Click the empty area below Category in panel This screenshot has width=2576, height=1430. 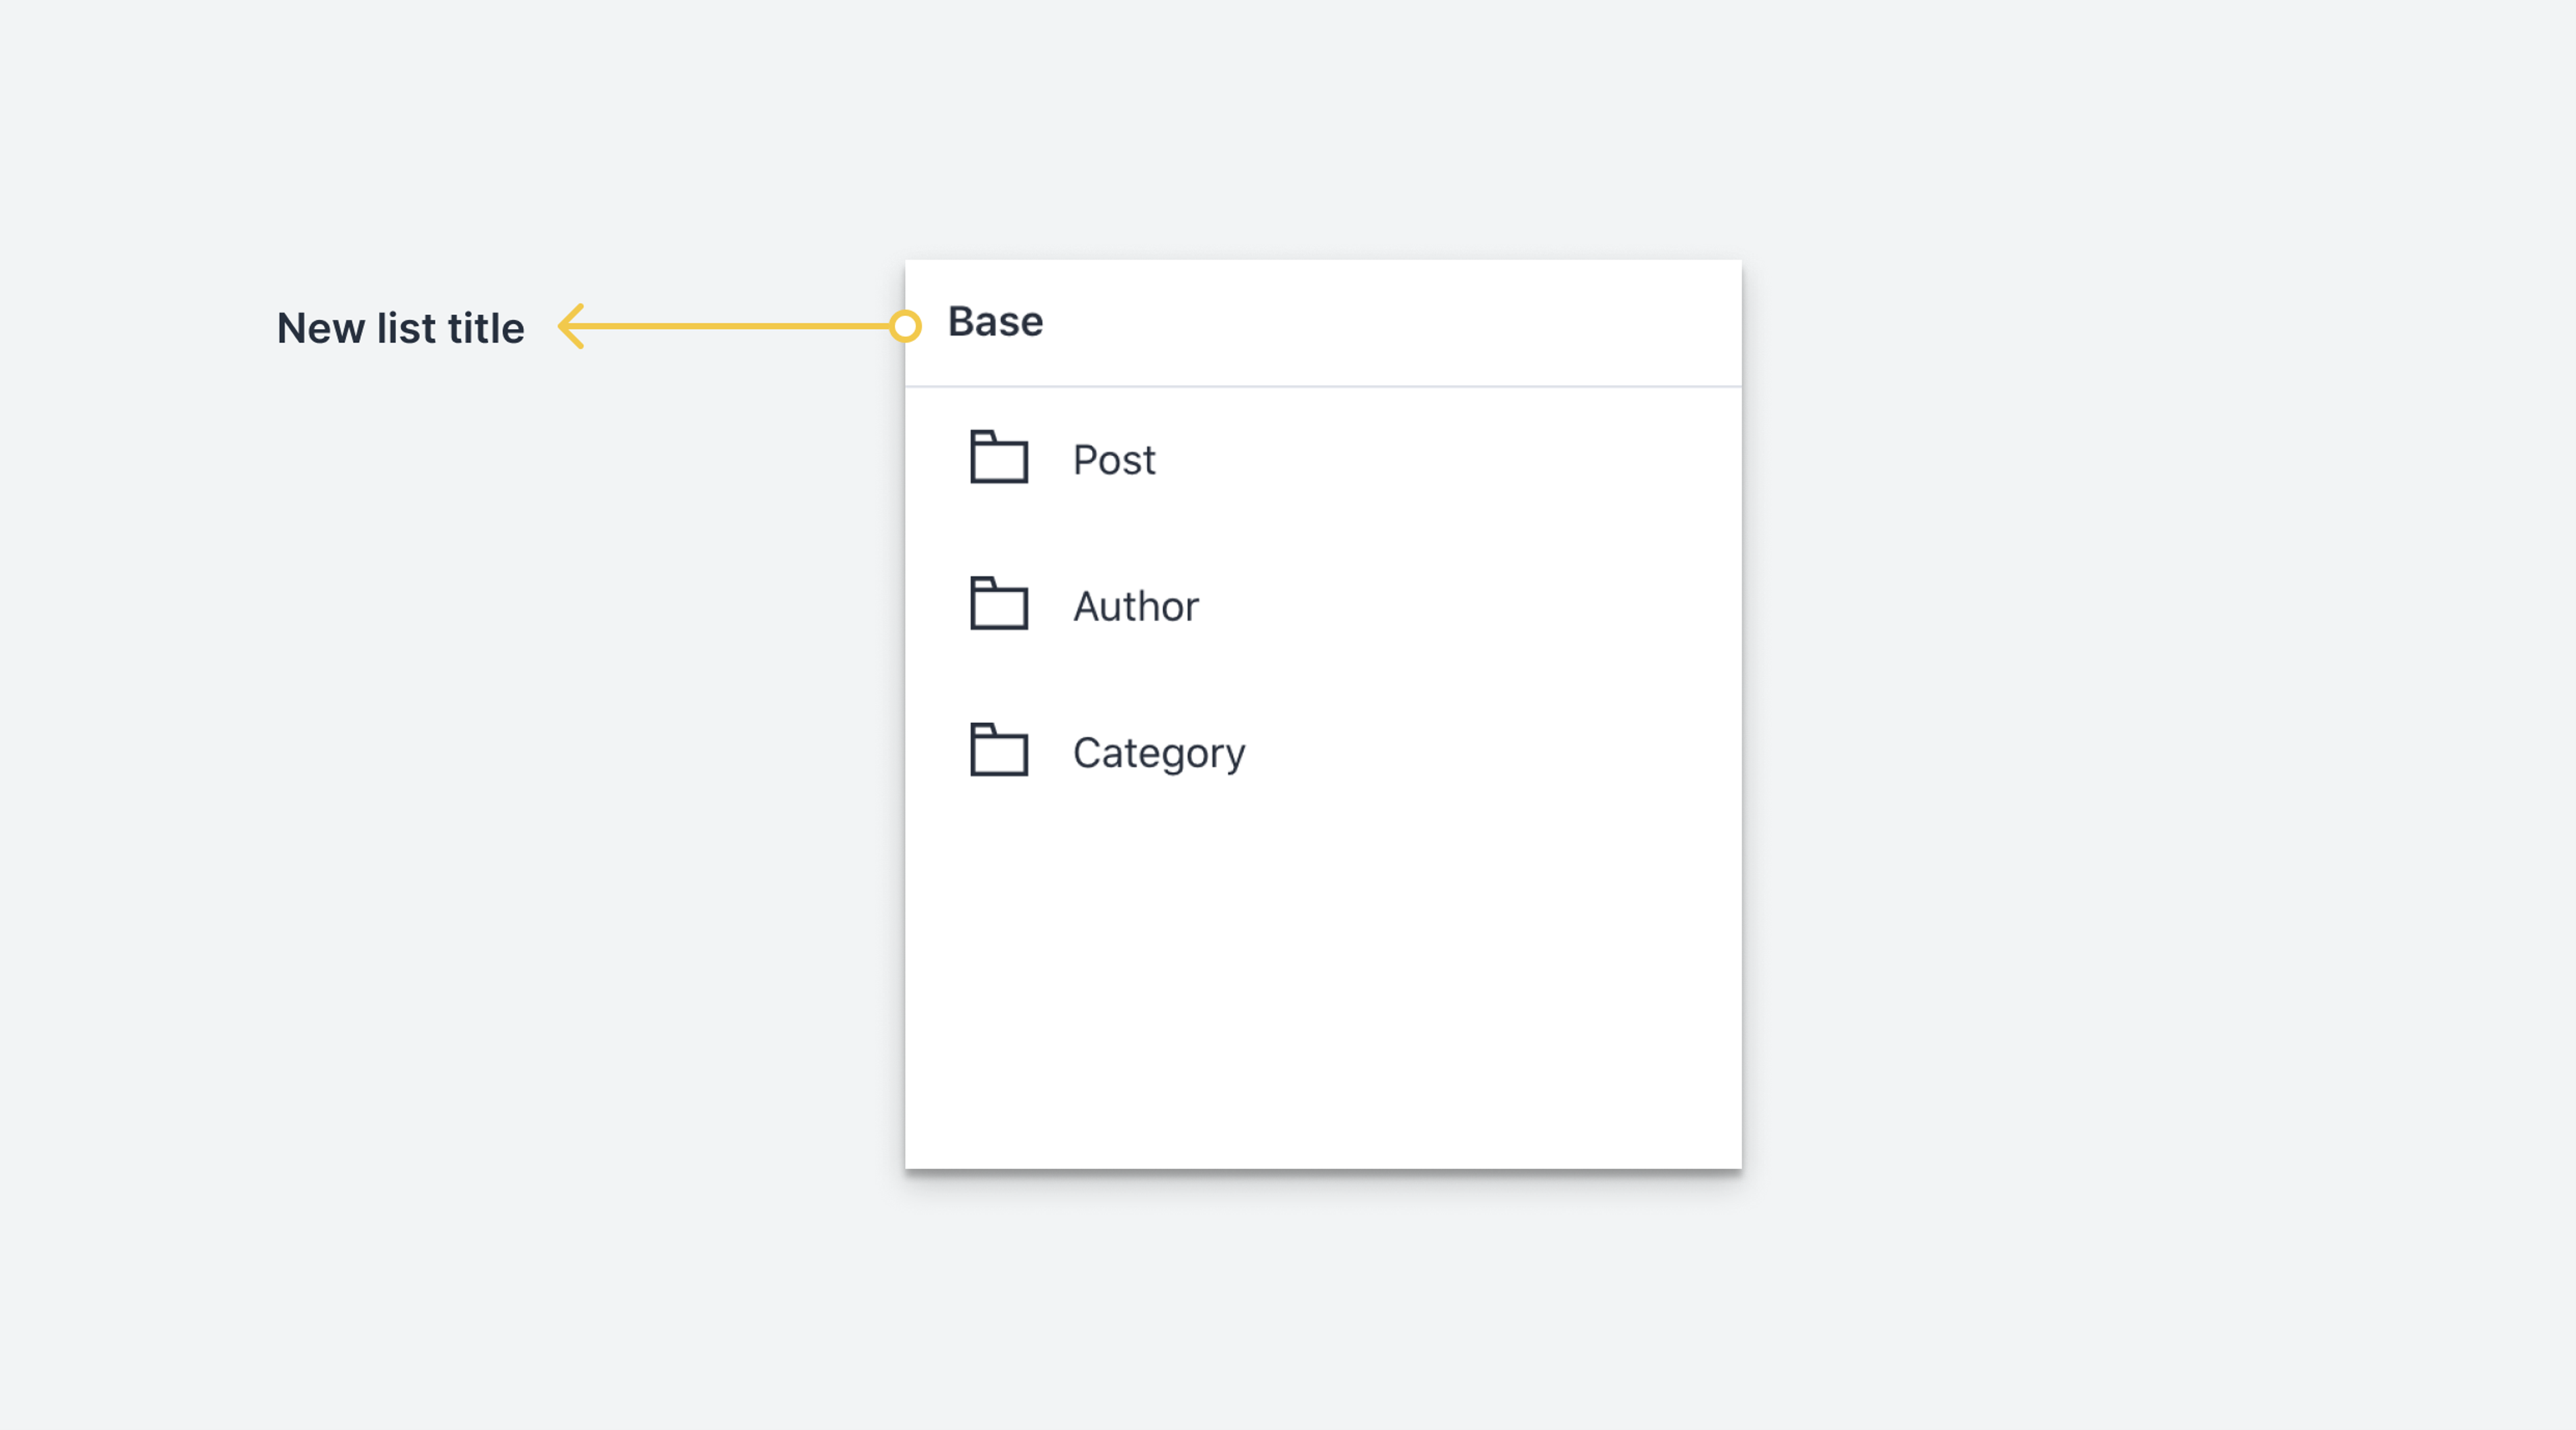point(1322,980)
